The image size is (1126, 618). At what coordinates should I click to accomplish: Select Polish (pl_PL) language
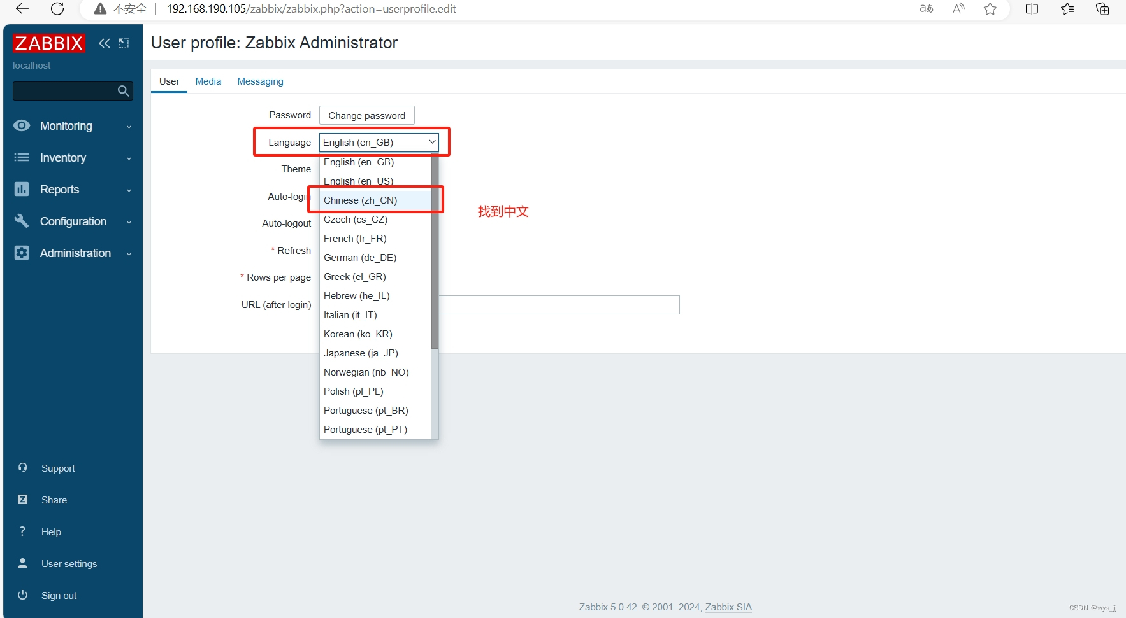(375, 391)
